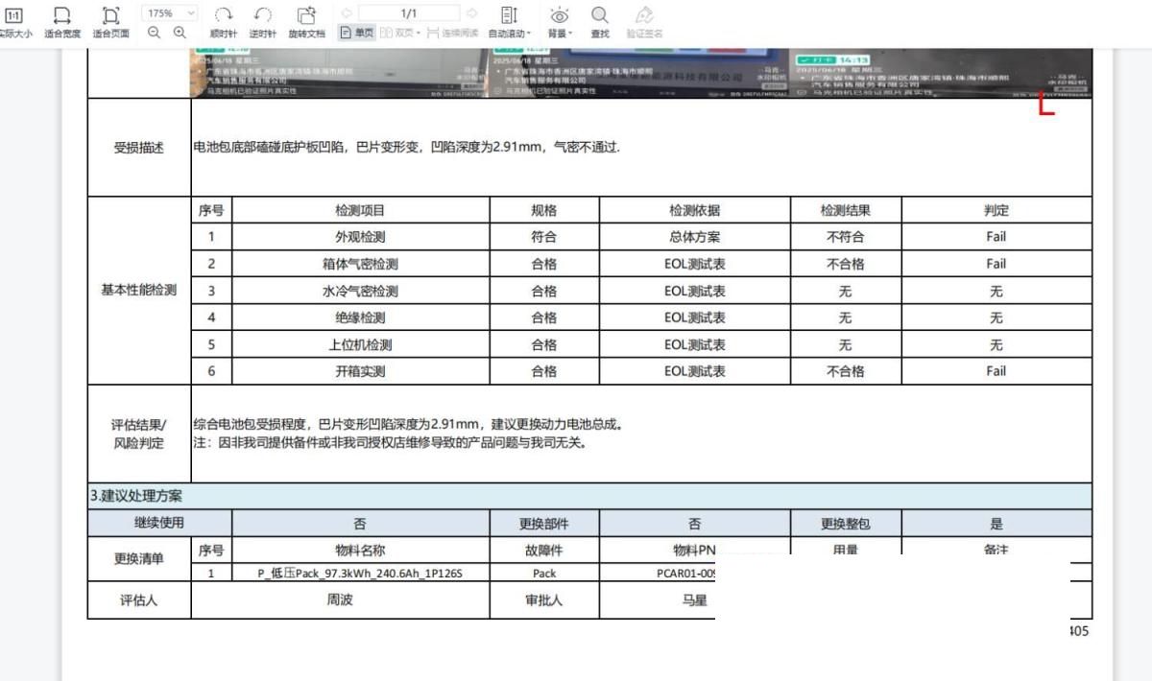Screen dimensions: 1152x681
Task: Go to previous page arrow
Action: coord(347,13)
